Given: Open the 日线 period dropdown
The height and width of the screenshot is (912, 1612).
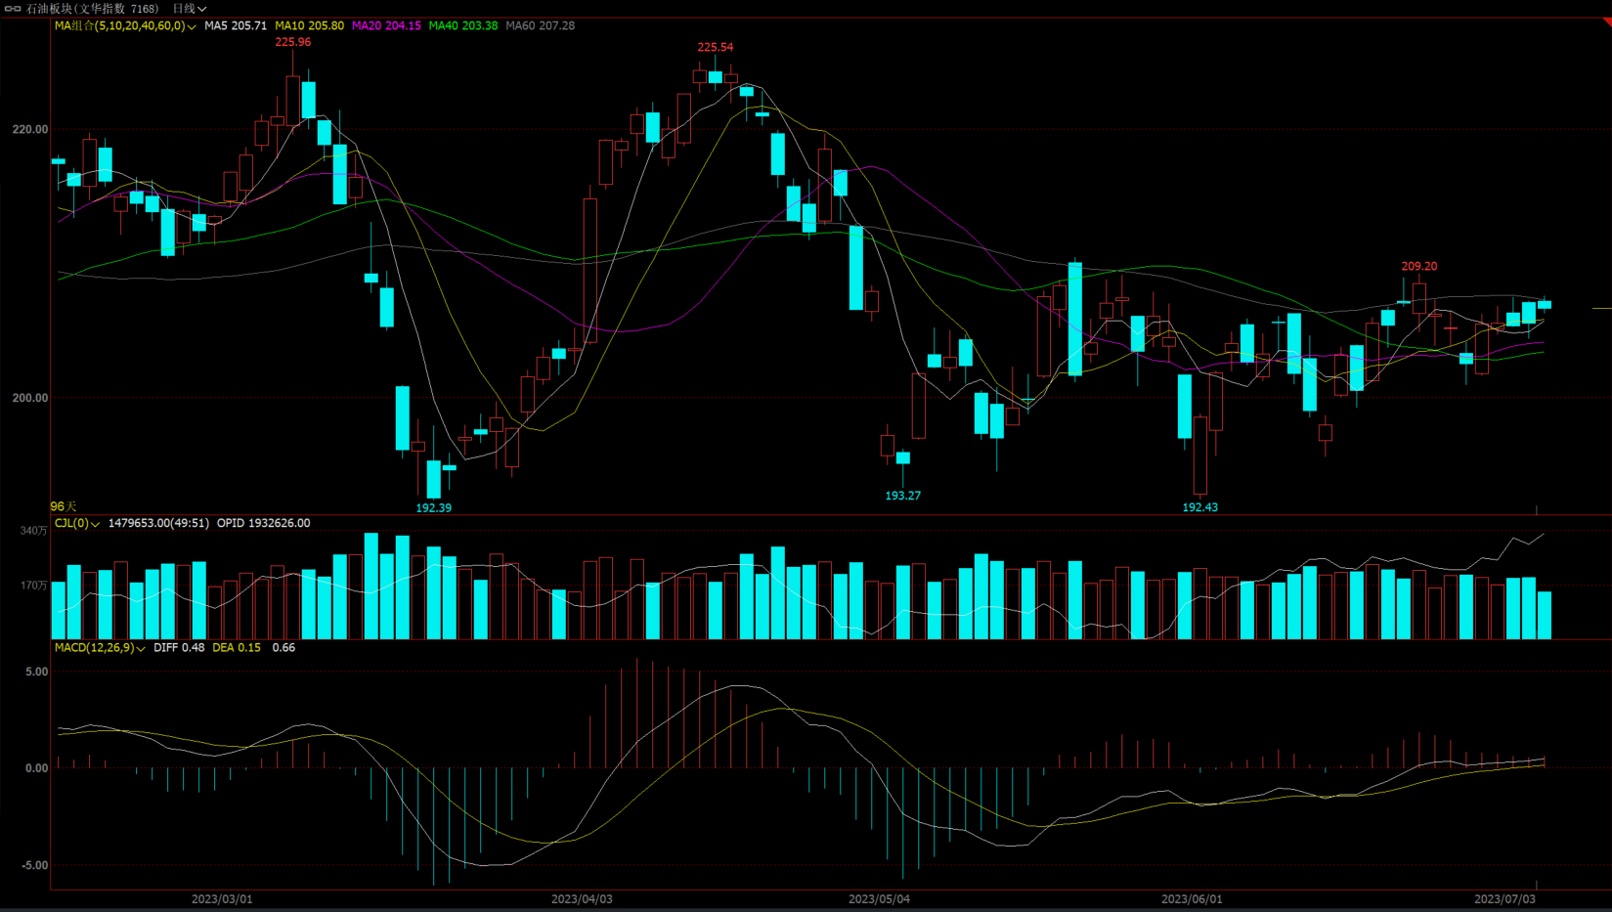Looking at the screenshot, I should coord(190,9).
